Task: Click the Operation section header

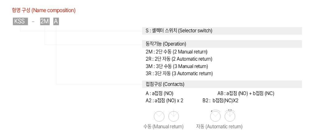Action: [x=222, y=44]
